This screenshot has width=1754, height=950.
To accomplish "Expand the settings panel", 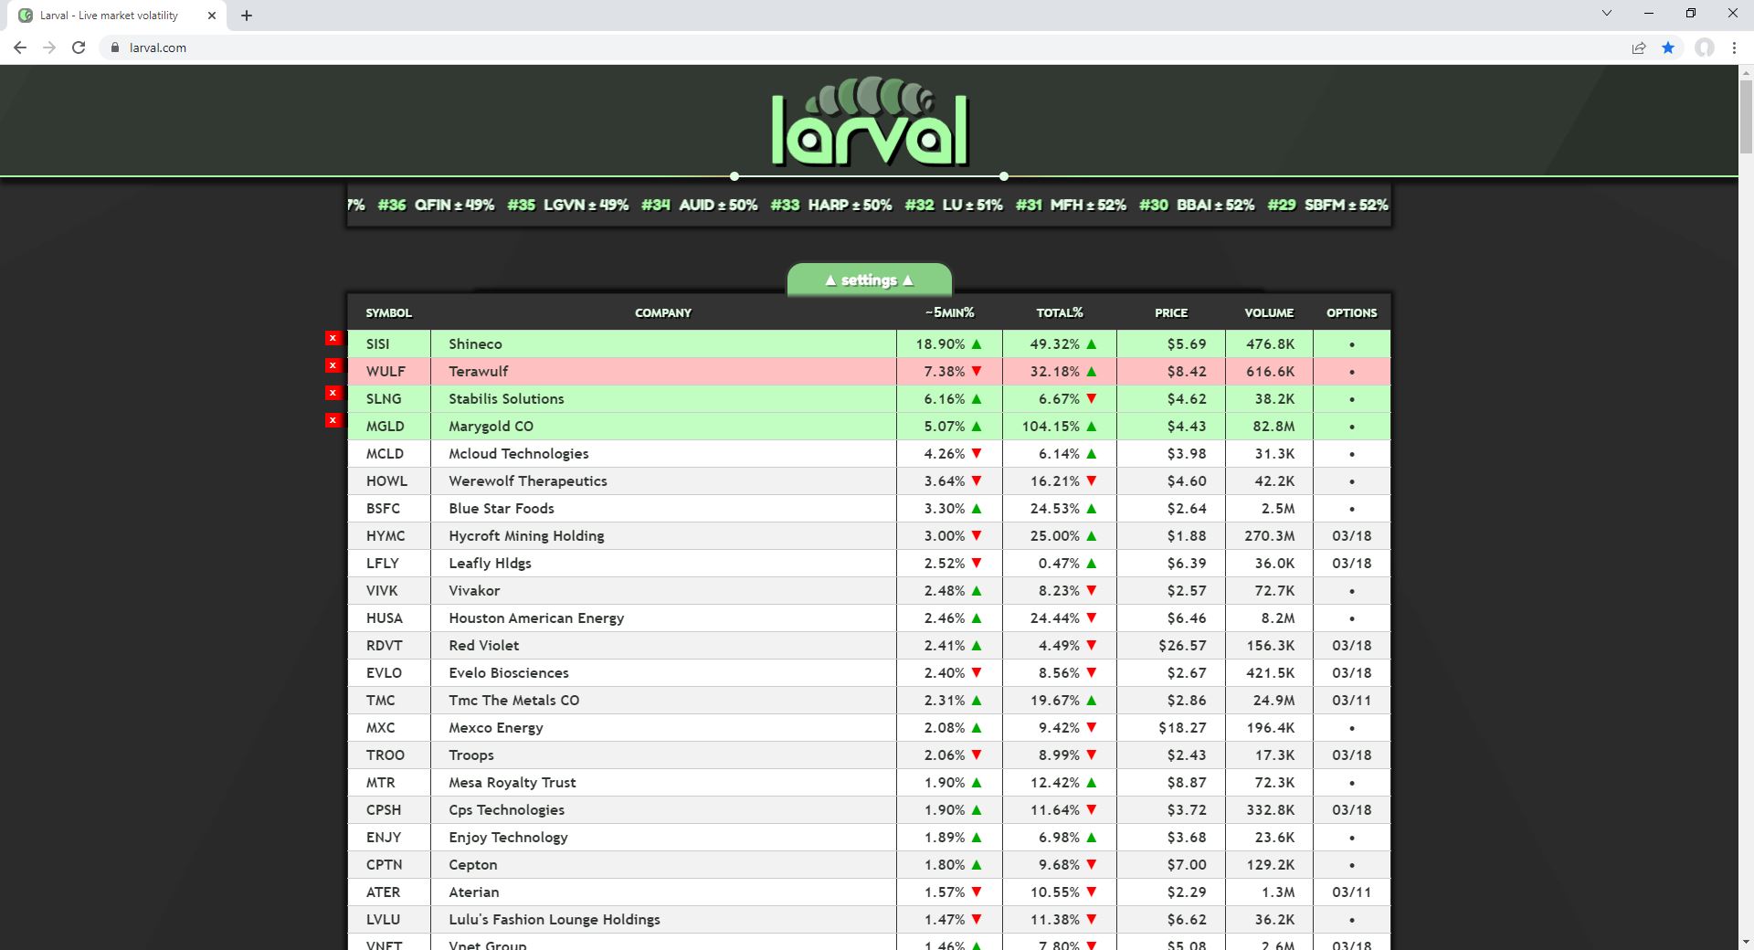I will [x=869, y=280].
